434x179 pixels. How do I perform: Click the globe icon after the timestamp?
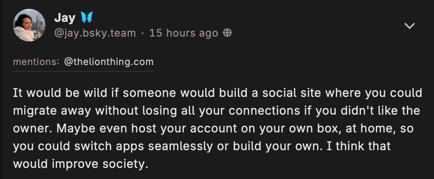pos(227,33)
